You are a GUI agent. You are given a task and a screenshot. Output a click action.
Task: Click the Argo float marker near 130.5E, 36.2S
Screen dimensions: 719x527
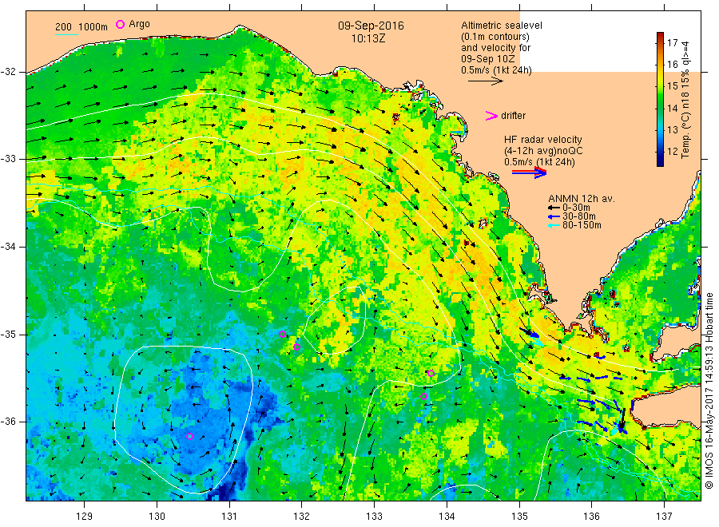click(x=190, y=436)
